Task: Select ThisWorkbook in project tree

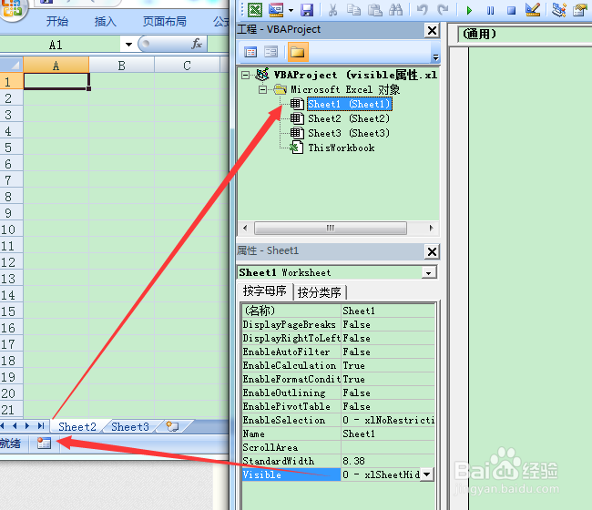Action: point(341,148)
